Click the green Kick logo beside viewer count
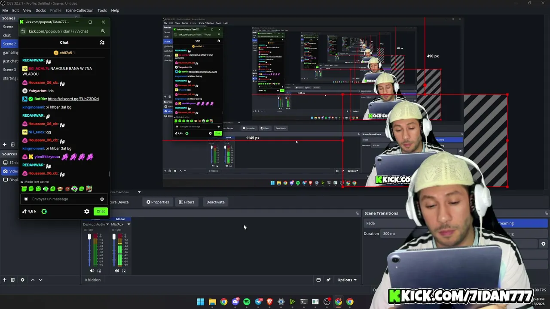The height and width of the screenshot is (309, 550). (x=44, y=211)
